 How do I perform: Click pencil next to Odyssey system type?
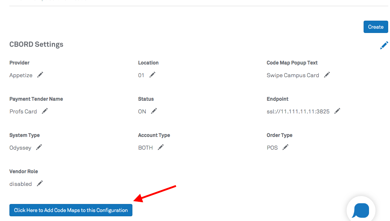39,147
